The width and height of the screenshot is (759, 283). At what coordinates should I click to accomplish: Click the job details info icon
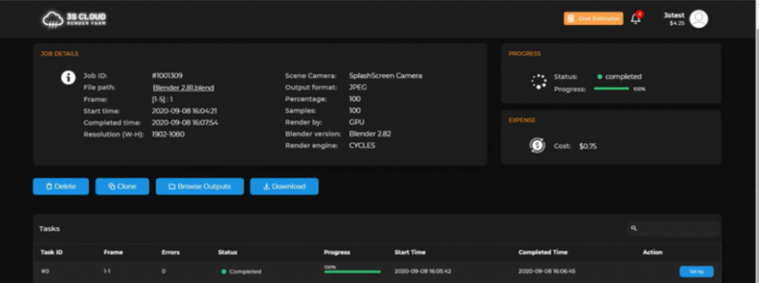[x=68, y=77]
